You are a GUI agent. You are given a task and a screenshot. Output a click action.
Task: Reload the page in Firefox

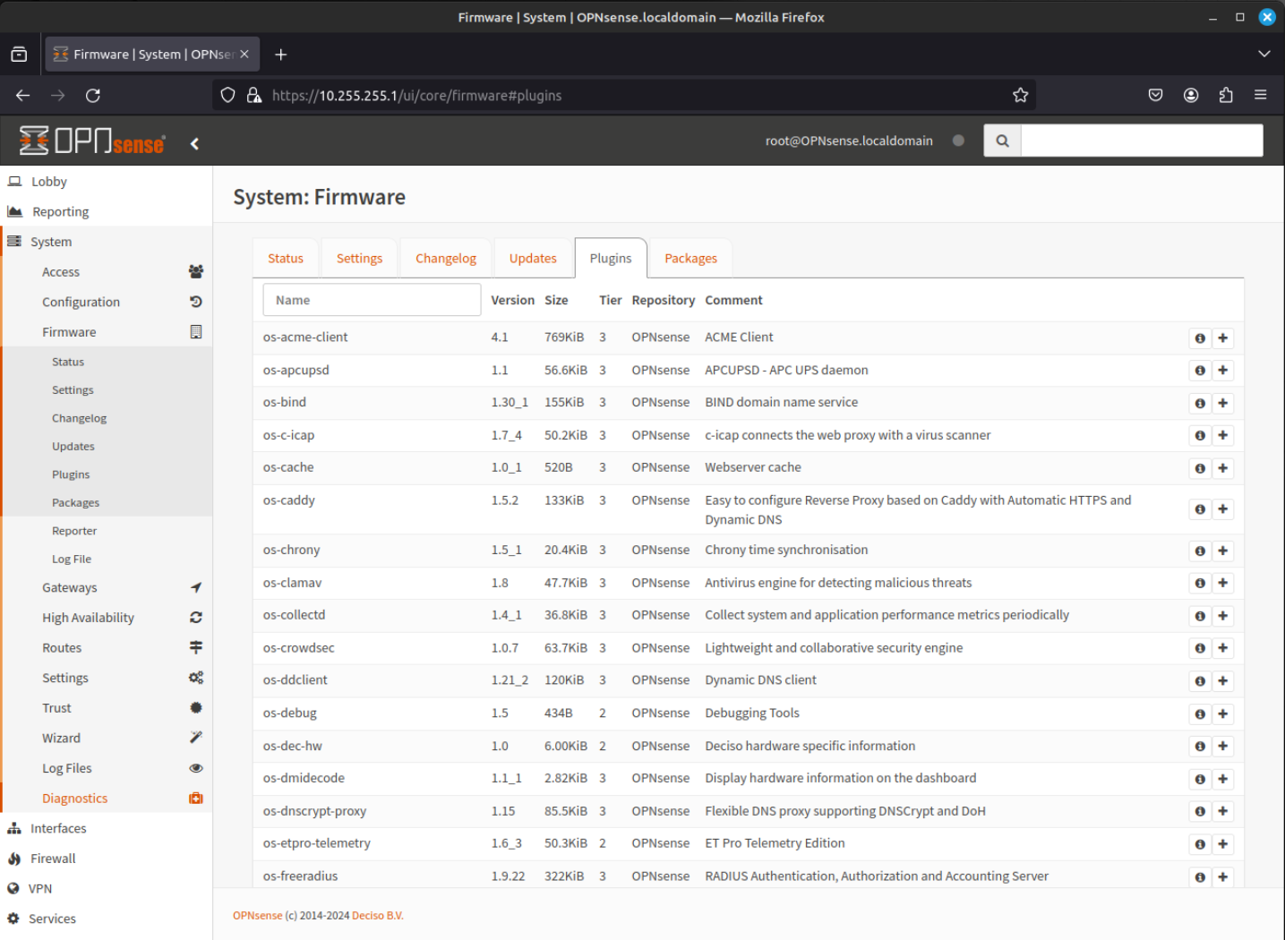(93, 95)
